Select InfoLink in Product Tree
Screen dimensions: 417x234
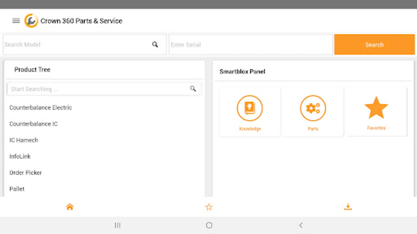pyautogui.click(x=20, y=156)
